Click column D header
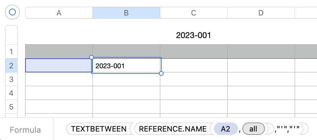 [x=261, y=13]
